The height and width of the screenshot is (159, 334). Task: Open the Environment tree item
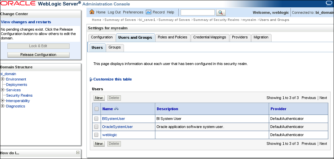tap(16, 79)
